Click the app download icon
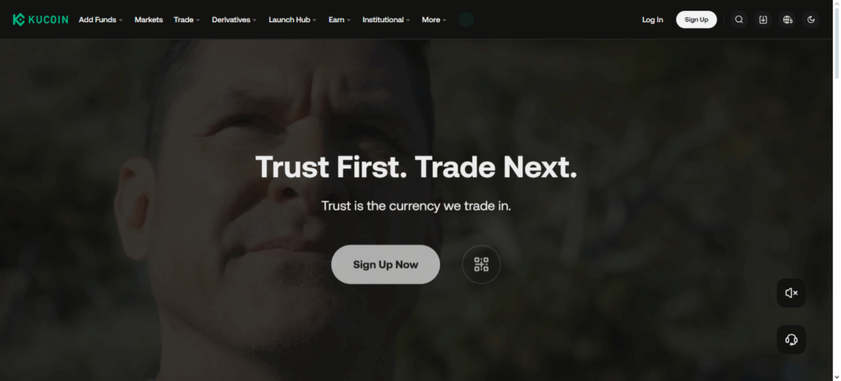This screenshot has height=381, width=841. coord(763,20)
